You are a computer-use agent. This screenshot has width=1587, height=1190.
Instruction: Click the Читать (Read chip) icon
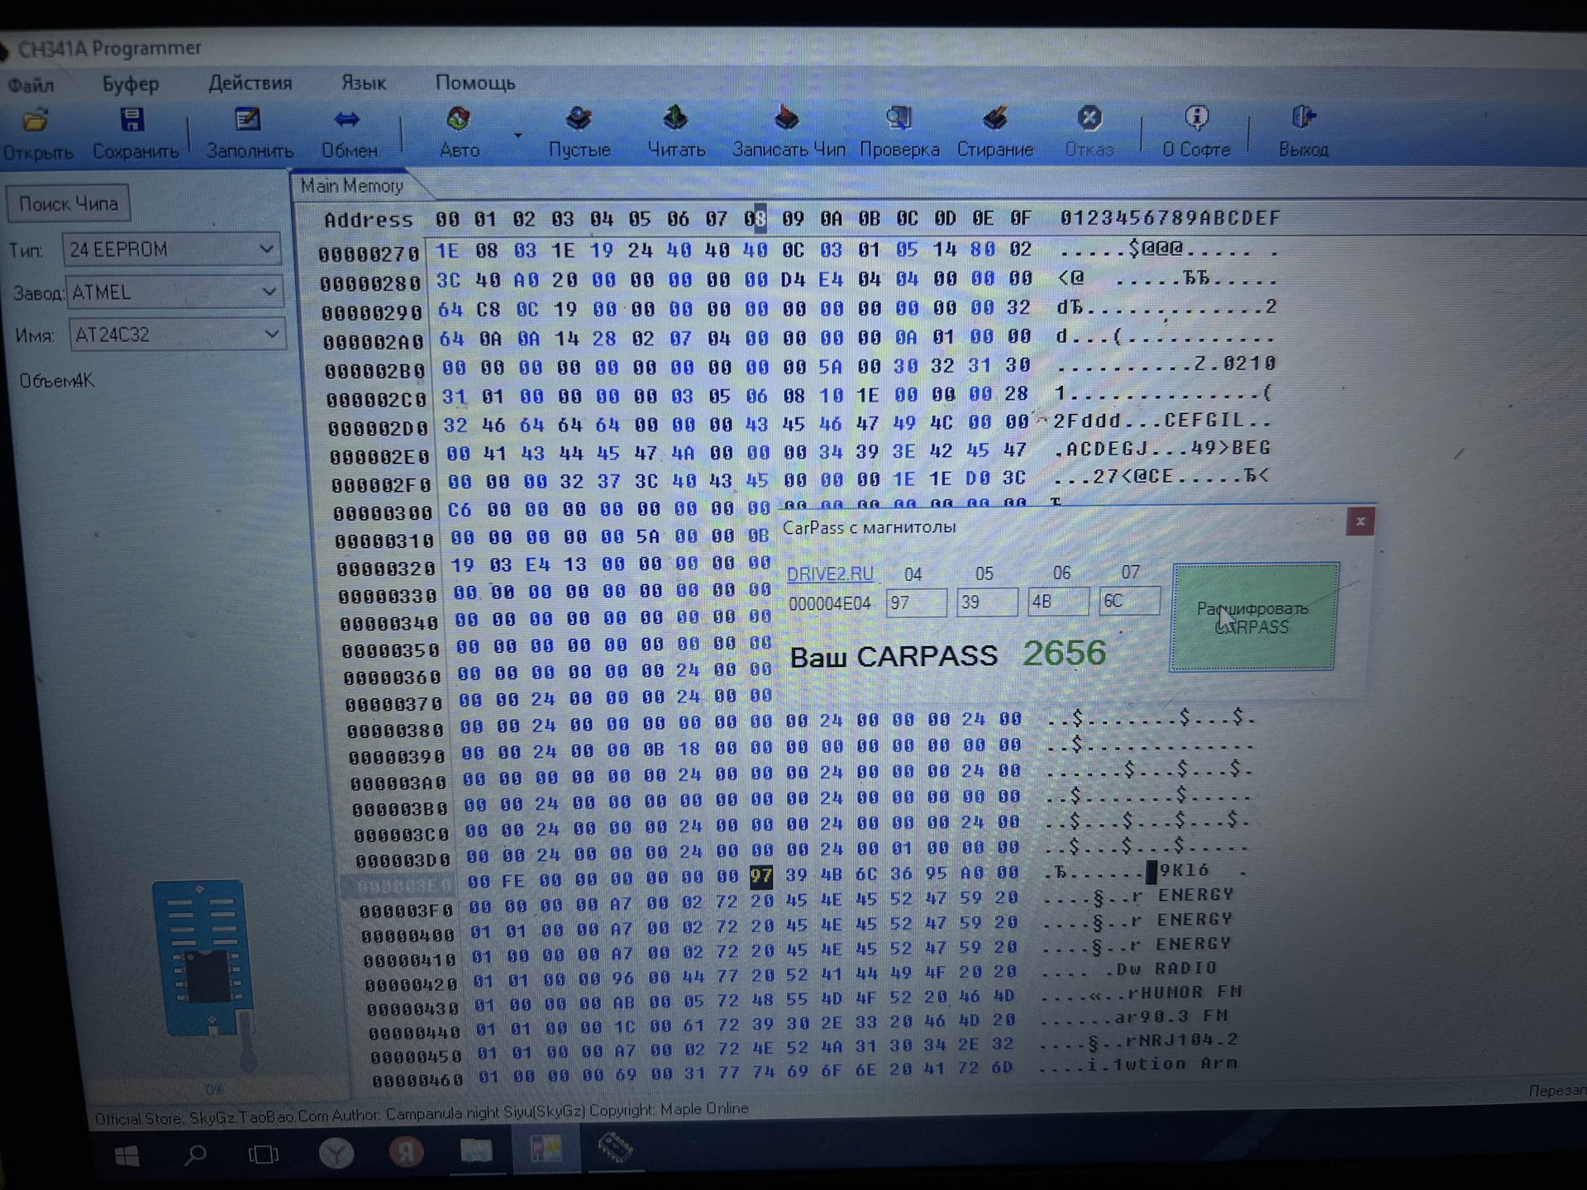pos(675,118)
